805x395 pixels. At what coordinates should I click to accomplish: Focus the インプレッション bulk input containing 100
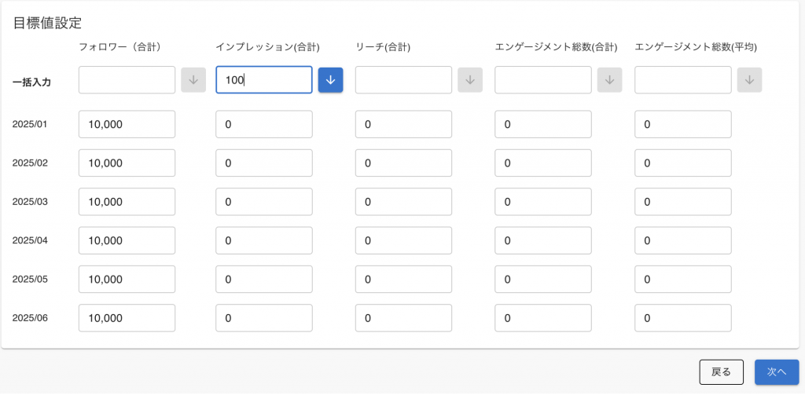[x=264, y=80]
